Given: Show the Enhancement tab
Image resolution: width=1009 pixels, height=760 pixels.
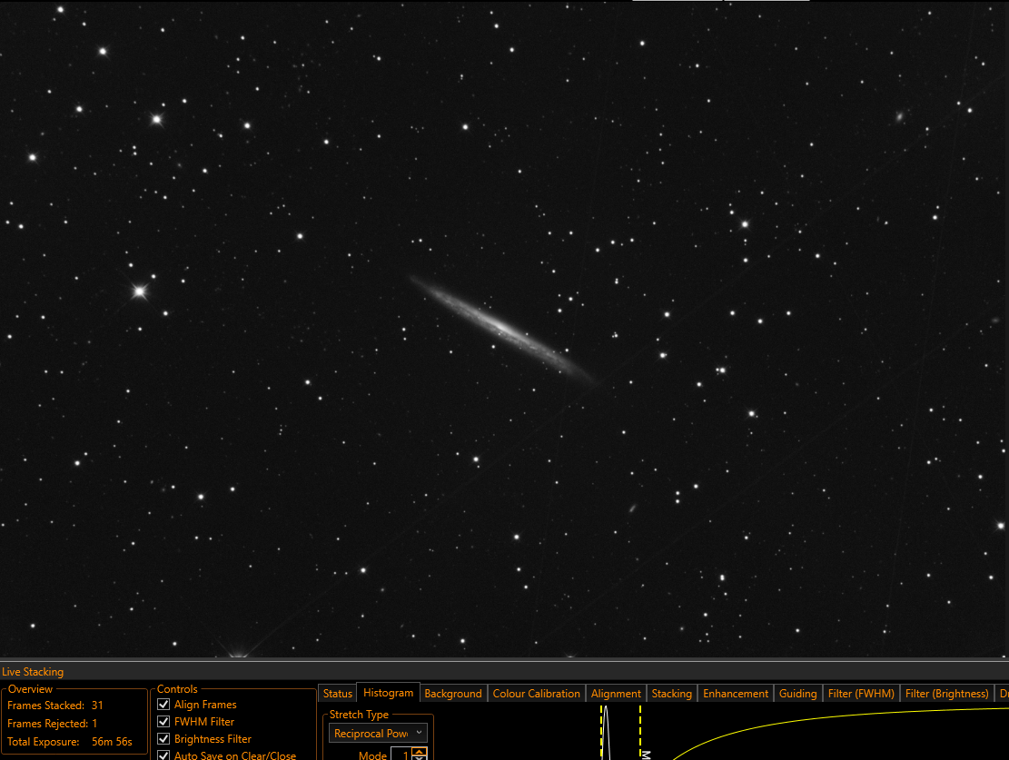Looking at the screenshot, I should [x=735, y=693].
